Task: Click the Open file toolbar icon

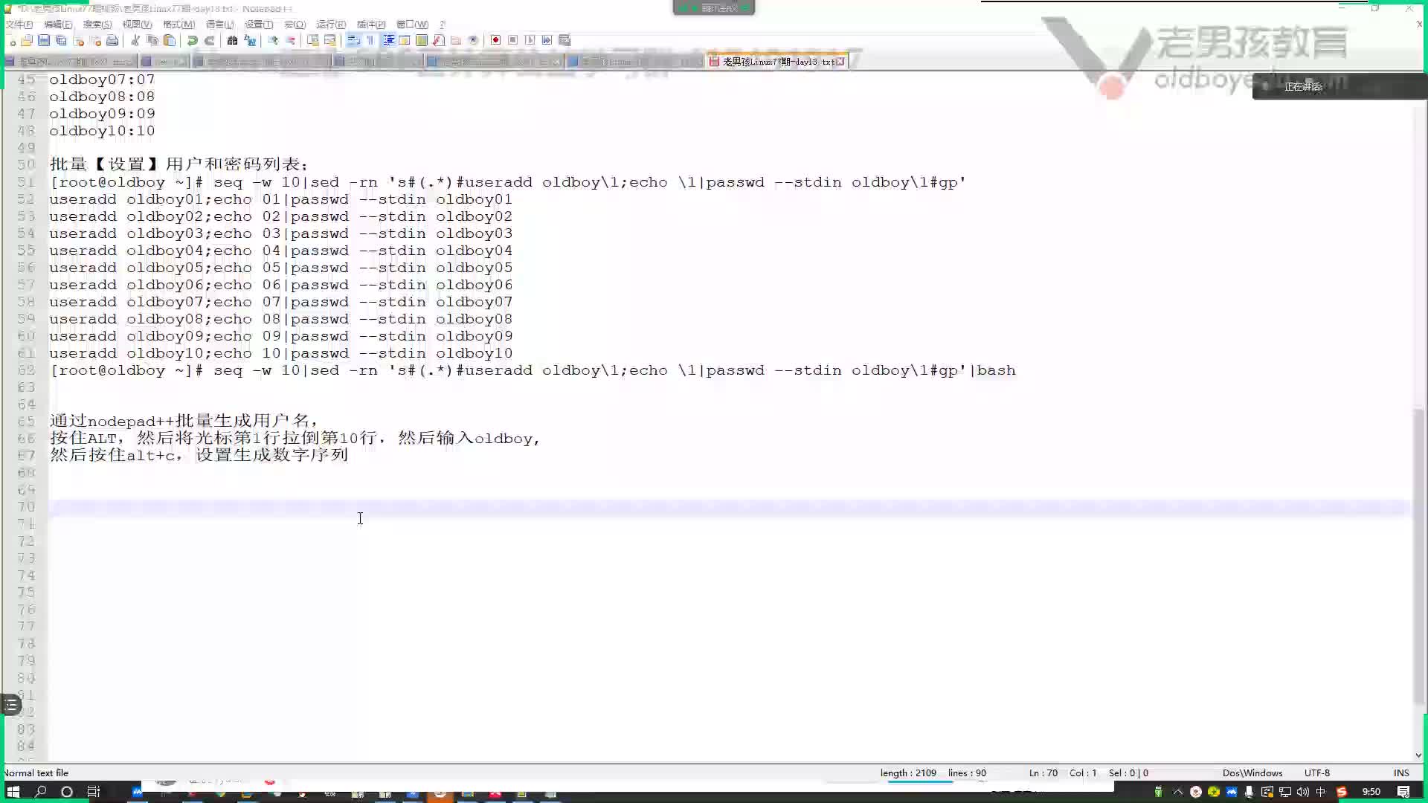Action: click(x=27, y=40)
